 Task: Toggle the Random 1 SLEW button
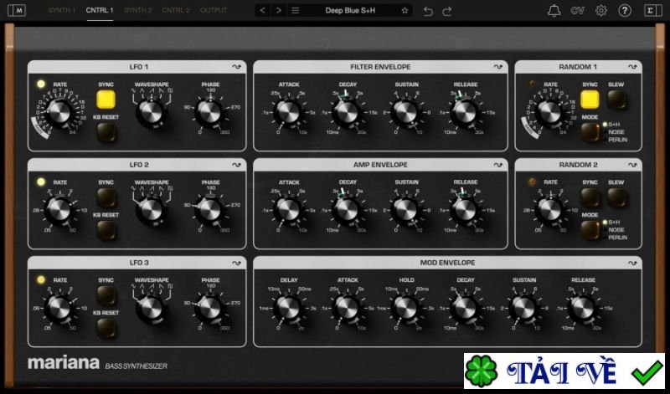click(616, 100)
